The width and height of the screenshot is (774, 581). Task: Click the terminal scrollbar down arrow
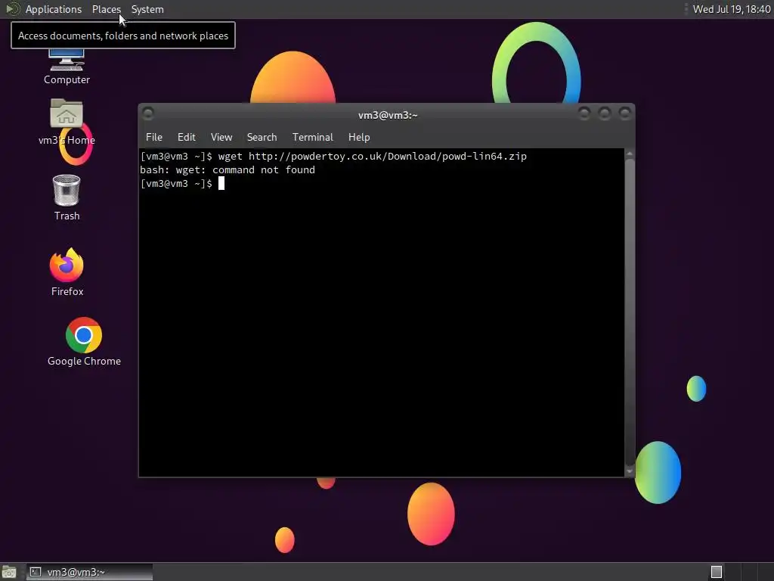click(x=630, y=471)
